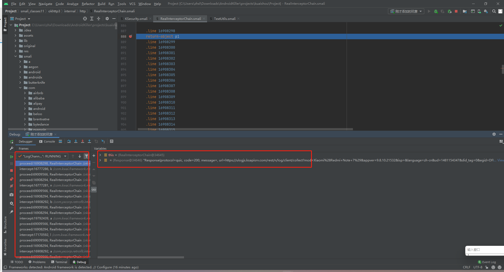Open View Breakpoints double red circle icon
Image resolution: width=504 pixels, height=272 pixels.
(x=12, y=179)
